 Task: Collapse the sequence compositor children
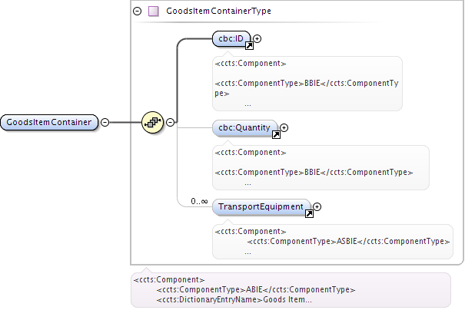click(x=170, y=122)
